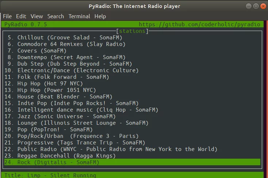The width and height of the screenshot is (268, 178).
Task: Open the View menu
Action: [x=36, y=16]
